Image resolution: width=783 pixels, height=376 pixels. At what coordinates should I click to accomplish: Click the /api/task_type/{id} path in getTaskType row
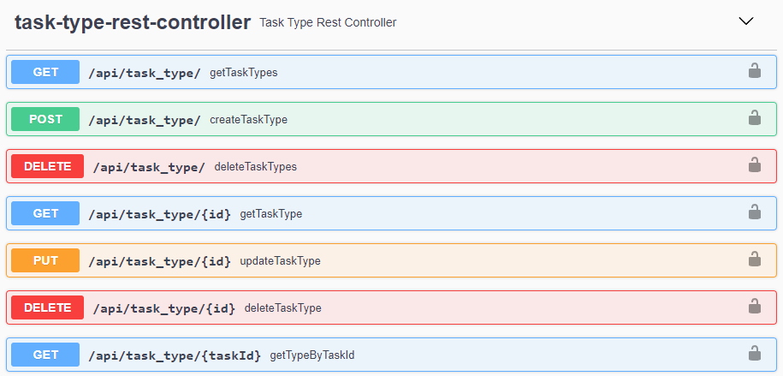(x=160, y=214)
